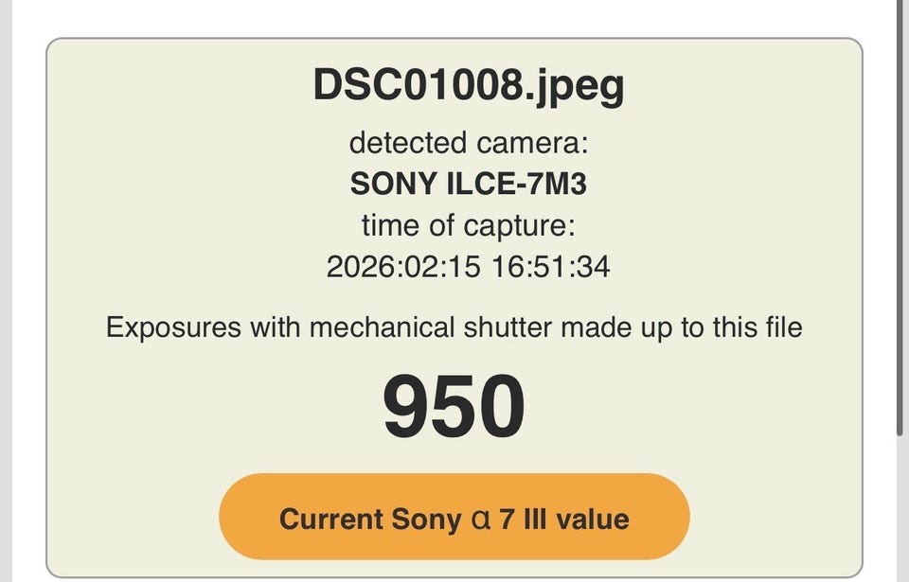909x582 pixels.
Task: Click the 950 shutter count number
Action: [454, 405]
